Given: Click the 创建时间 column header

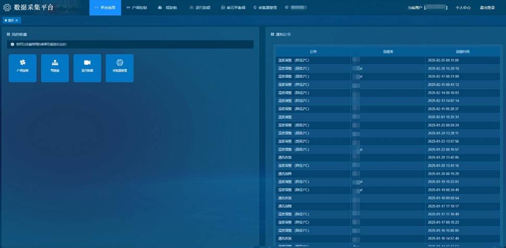Looking at the screenshot, I should (x=462, y=52).
